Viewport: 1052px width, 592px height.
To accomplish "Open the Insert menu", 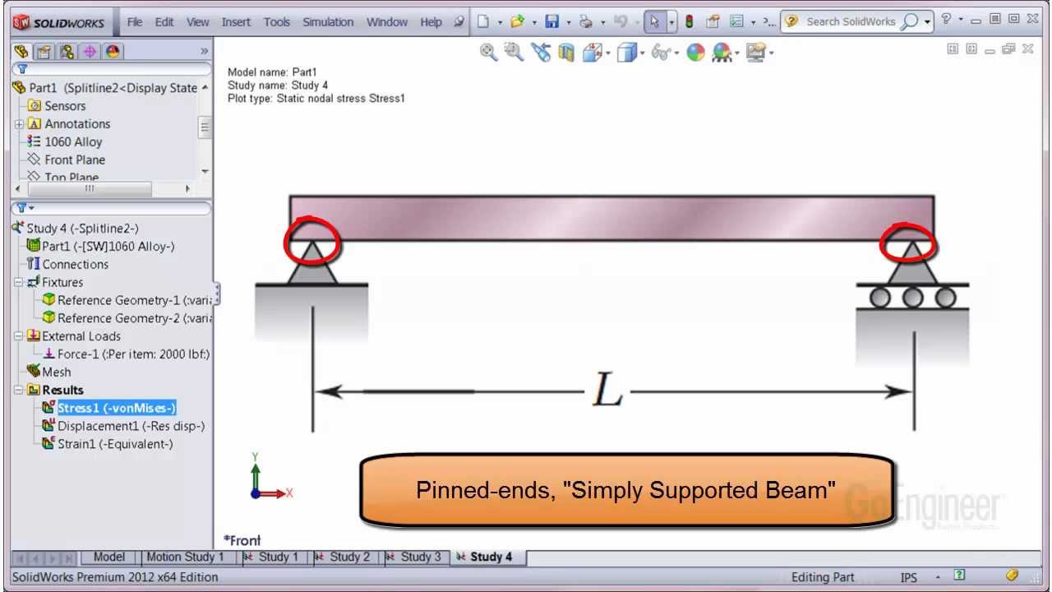I will (x=236, y=22).
